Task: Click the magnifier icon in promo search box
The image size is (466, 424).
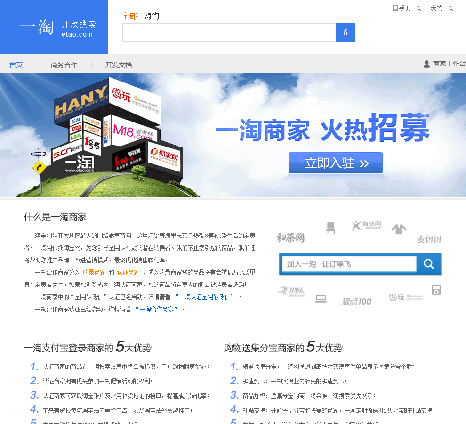Action: point(429,264)
